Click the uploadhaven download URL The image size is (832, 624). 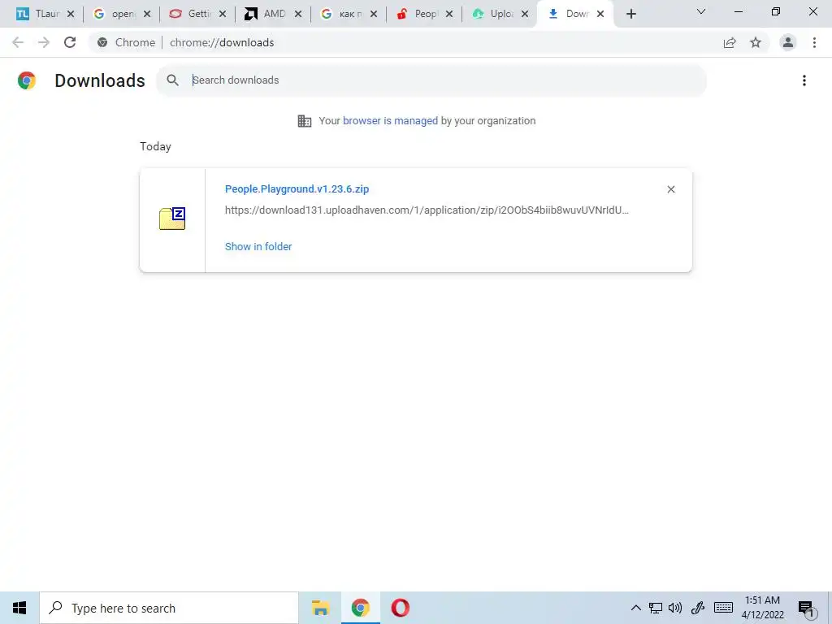pyautogui.click(x=427, y=210)
